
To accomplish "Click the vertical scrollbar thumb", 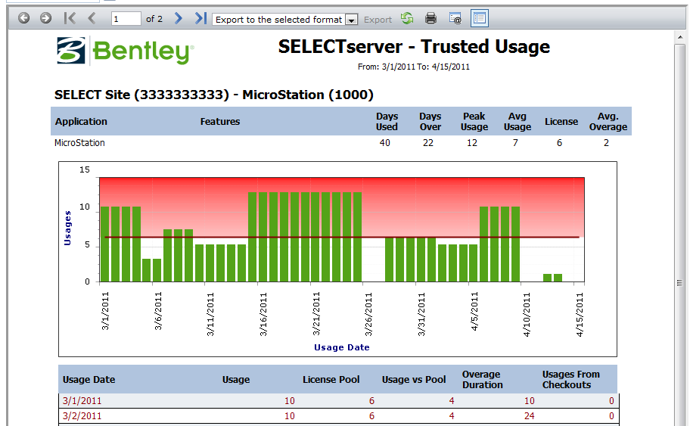I will coord(680,282).
